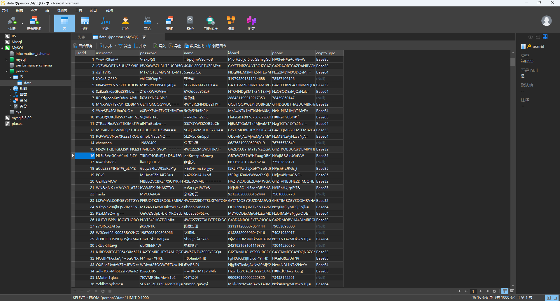Collapse the MySQL connection node
This screenshot has width=560, height=301.
click(3, 48)
